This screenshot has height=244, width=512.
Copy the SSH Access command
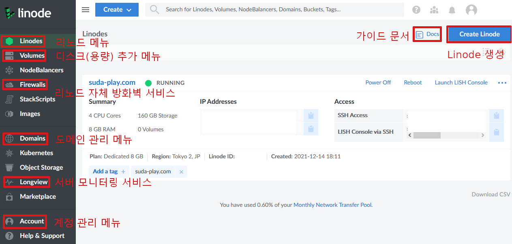pos(497,116)
